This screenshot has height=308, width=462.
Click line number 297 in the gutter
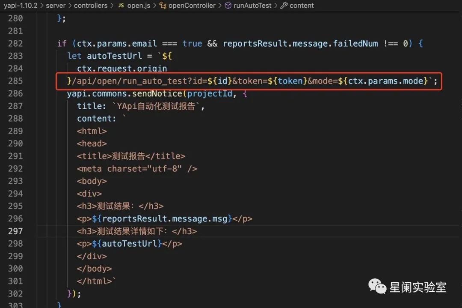[x=15, y=231]
